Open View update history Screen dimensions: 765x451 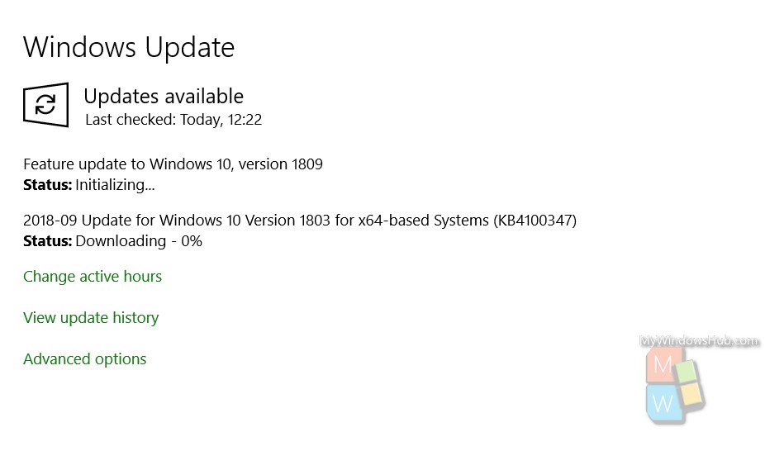[91, 318]
